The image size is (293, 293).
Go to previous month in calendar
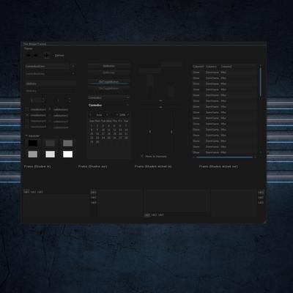[x=91, y=115]
